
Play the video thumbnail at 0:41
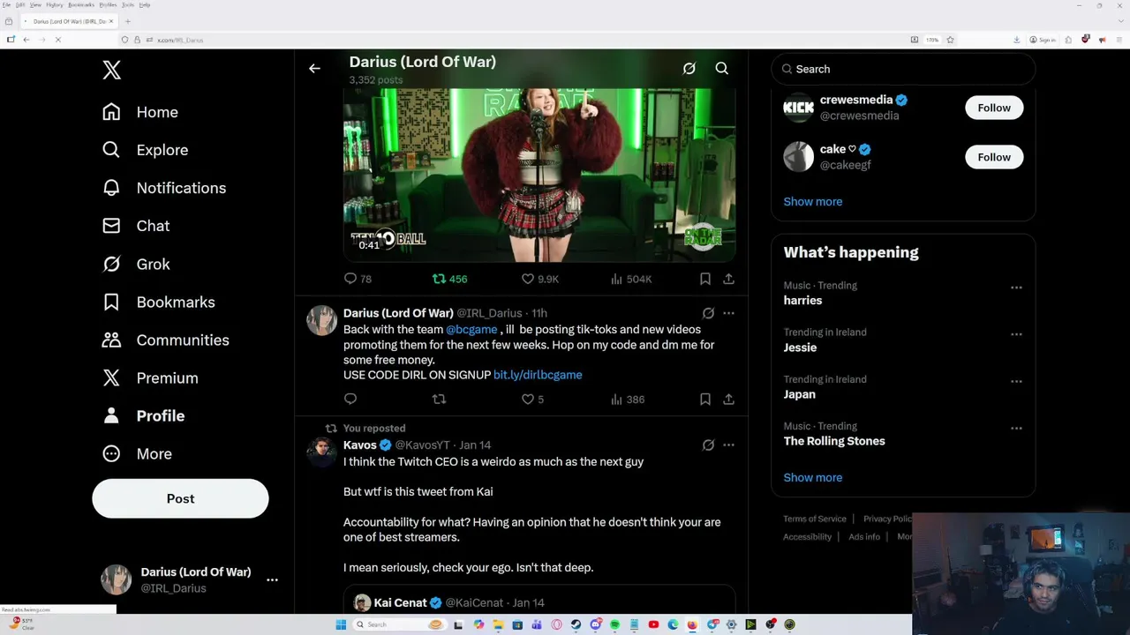coord(539,175)
